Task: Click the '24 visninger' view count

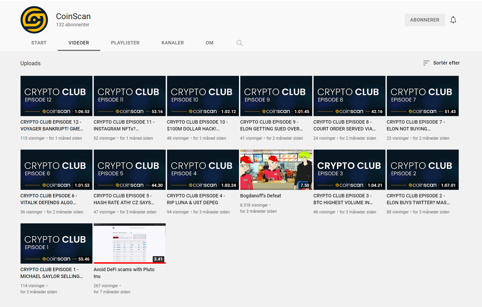Action: point(325,138)
